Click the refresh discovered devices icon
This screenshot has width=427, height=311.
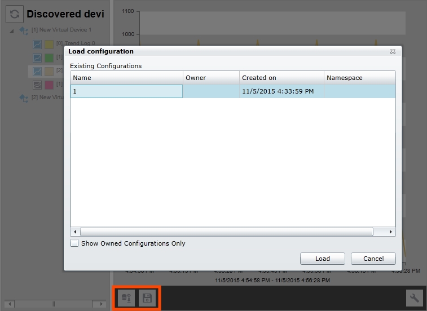[x=14, y=15]
